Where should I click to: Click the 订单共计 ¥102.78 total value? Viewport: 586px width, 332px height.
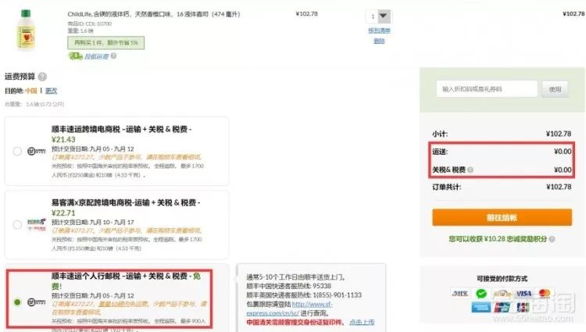[x=559, y=187]
